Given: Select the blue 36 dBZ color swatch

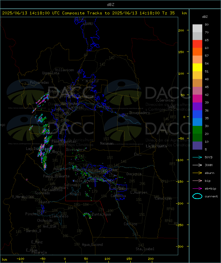Looking at the screenshot, I should [197, 114].
